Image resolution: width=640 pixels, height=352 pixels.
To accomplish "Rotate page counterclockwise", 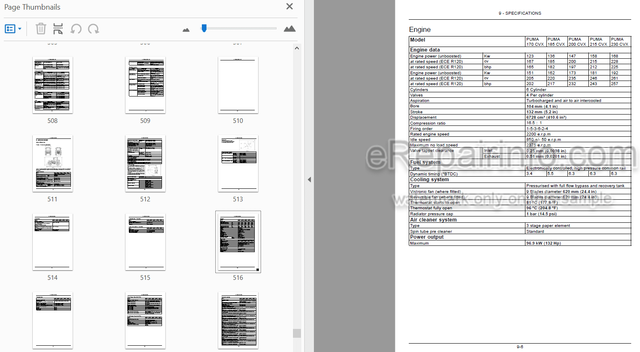I will (x=76, y=29).
